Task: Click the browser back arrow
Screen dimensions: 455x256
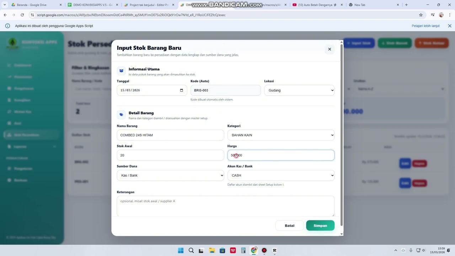Action: (x=5, y=15)
